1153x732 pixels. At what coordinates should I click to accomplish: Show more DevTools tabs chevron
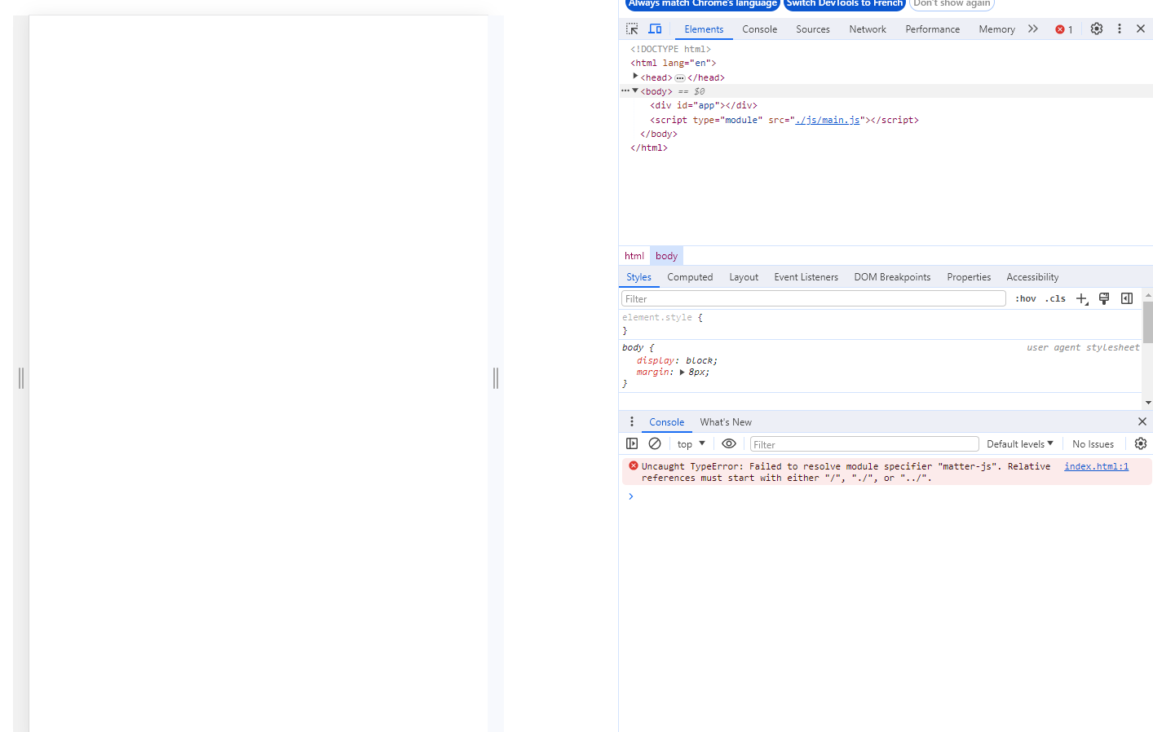tap(1033, 29)
